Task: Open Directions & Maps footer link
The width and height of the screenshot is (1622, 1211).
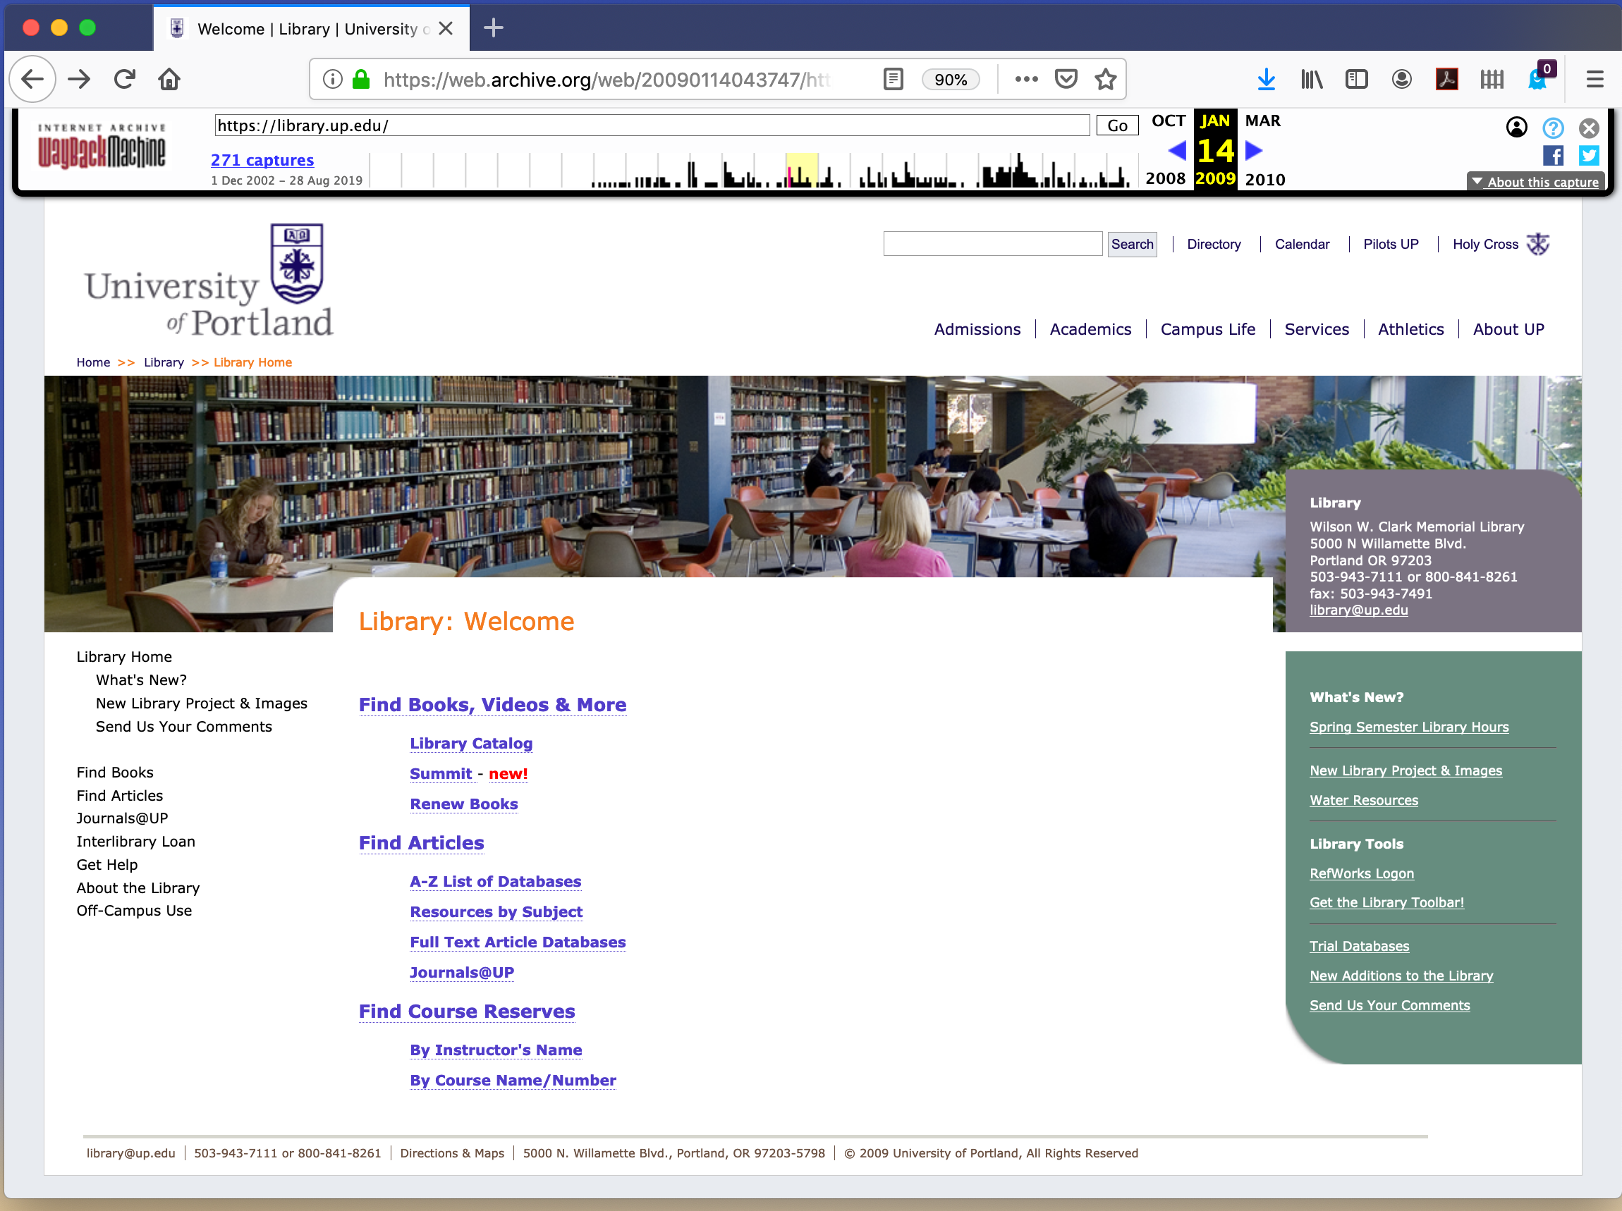Action: [452, 1153]
